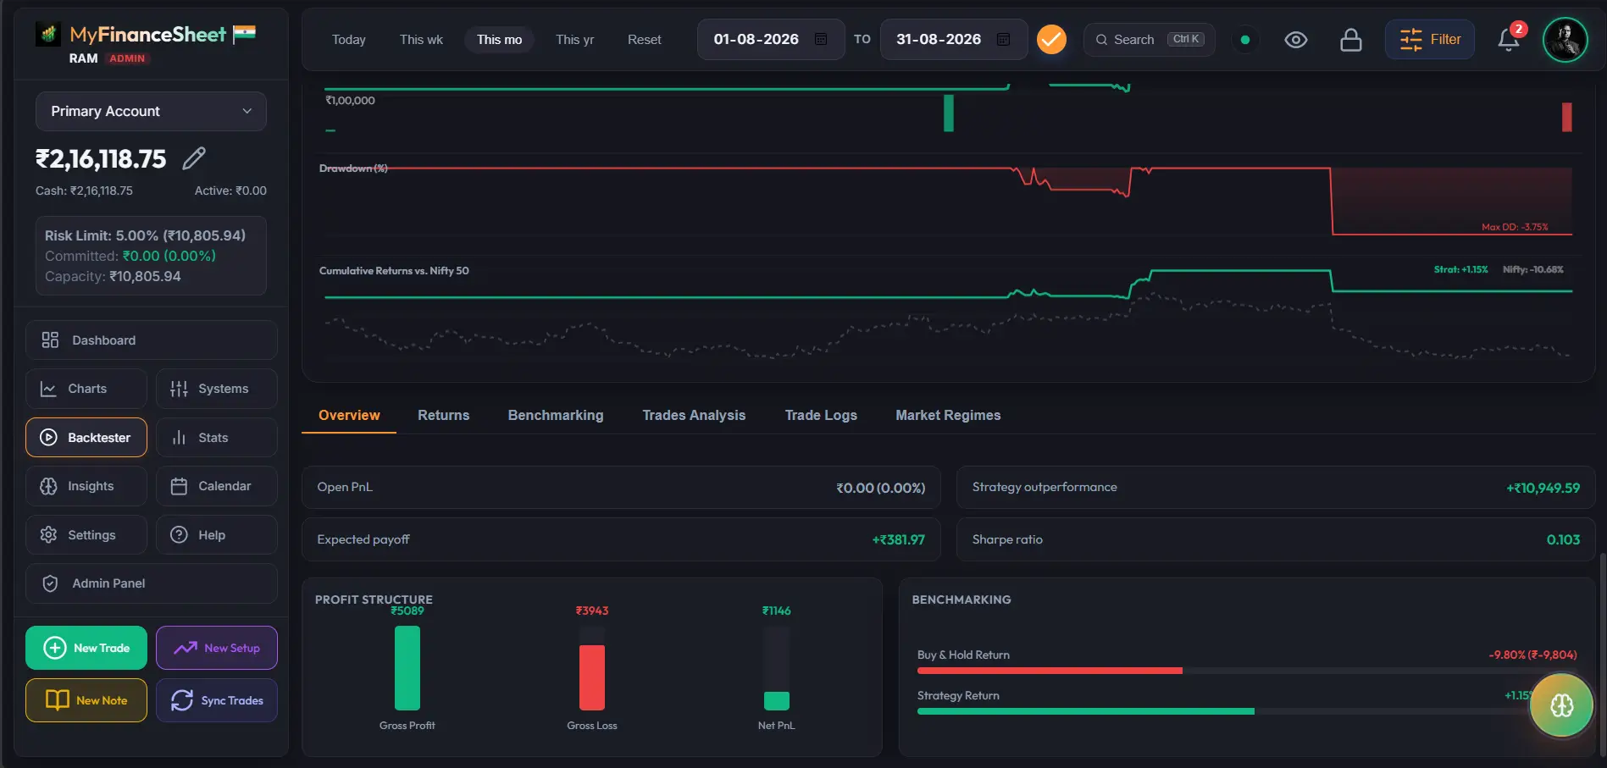The width and height of the screenshot is (1607, 768).
Task: Reset the date range
Action: click(x=644, y=39)
